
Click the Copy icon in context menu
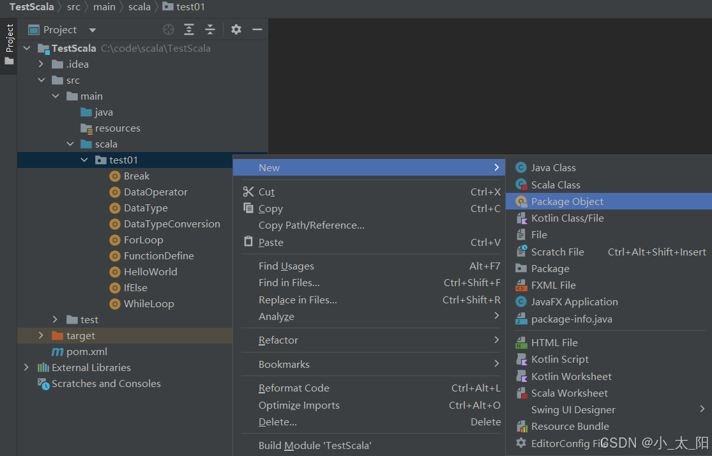pyautogui.click(x=248, y=208)
